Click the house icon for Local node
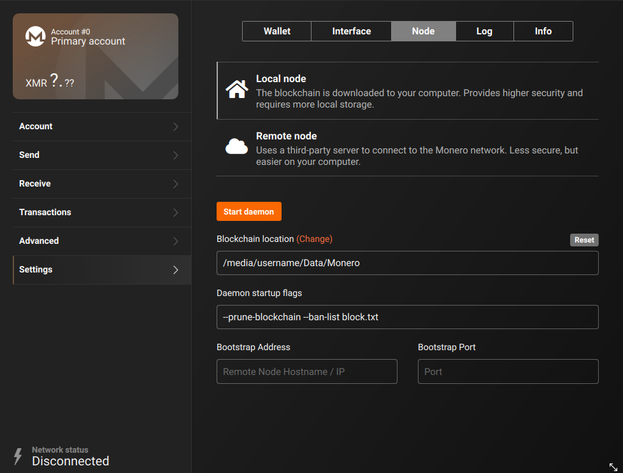The image size is (623, 473). pos(237,89)
